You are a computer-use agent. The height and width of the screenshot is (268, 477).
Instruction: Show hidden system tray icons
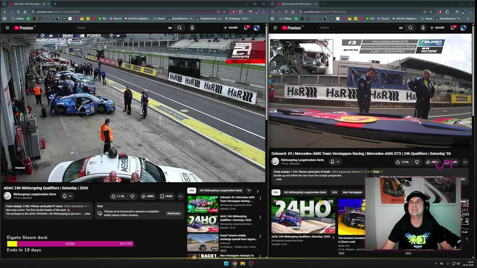point(436,264)
